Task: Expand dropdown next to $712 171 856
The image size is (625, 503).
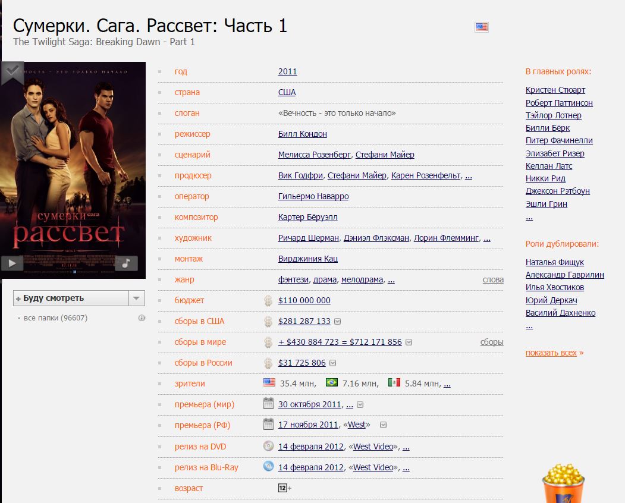Action: [409, 342]
